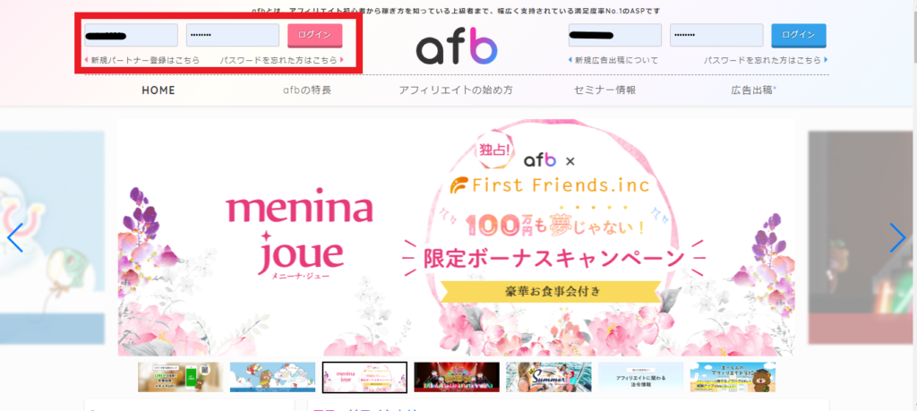This screenshot has width=917, height=411.
Task: Focus the partner password field
Action: [x=233, y=35]
